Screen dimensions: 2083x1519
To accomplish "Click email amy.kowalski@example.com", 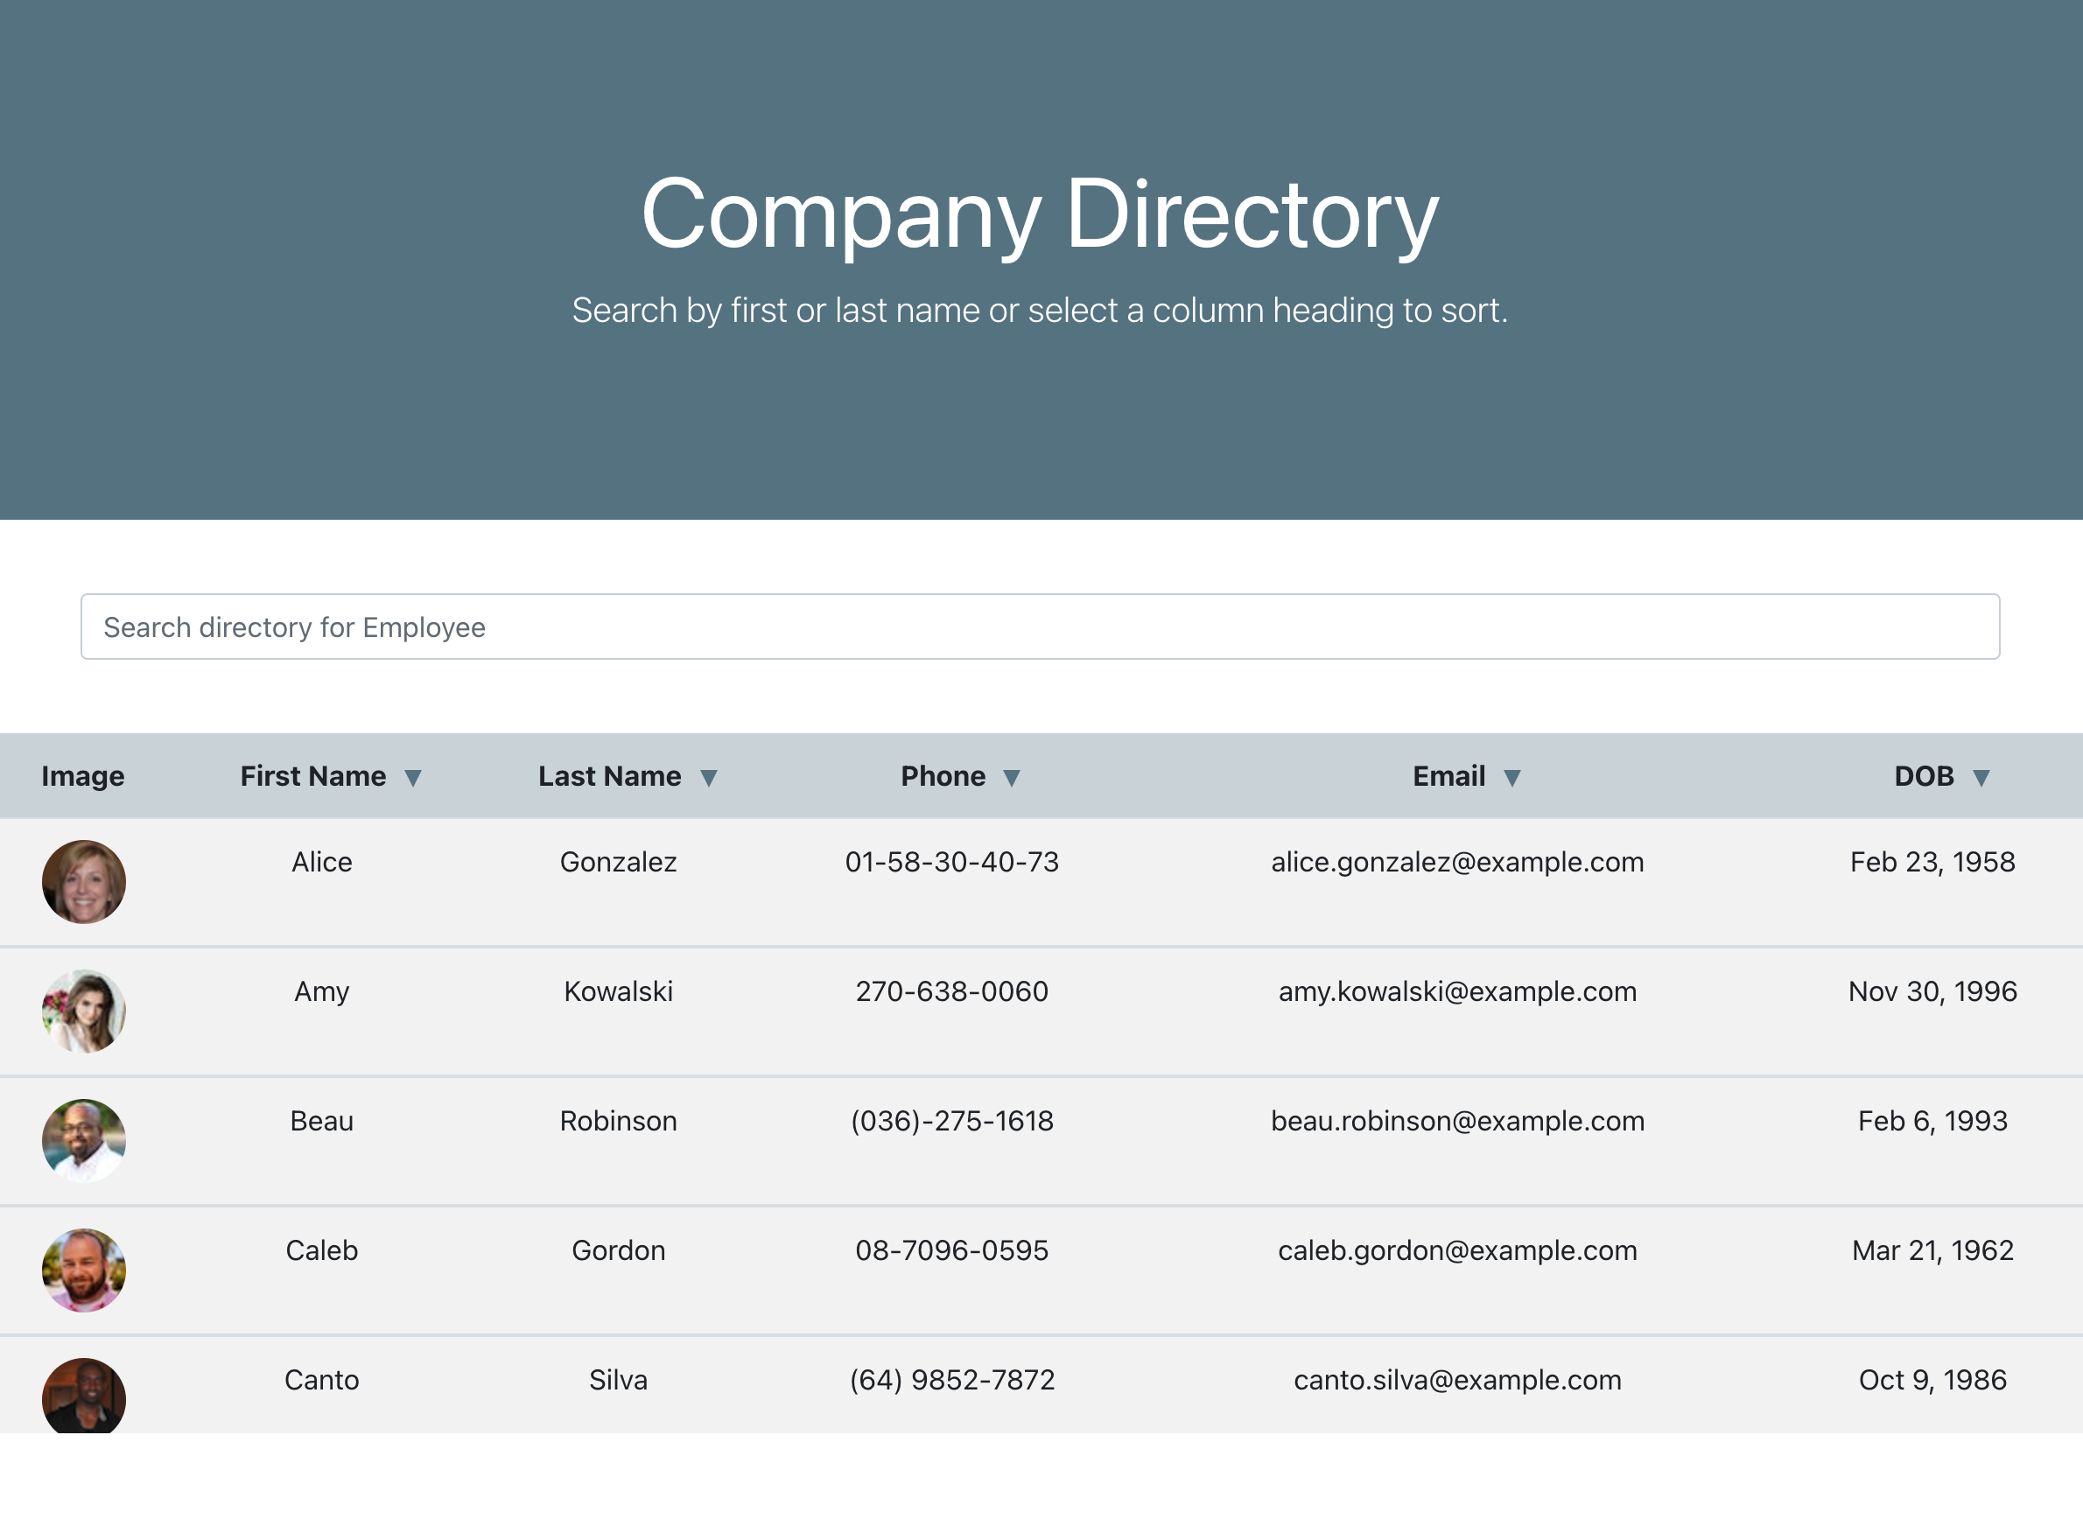I will coord(1457,991).
